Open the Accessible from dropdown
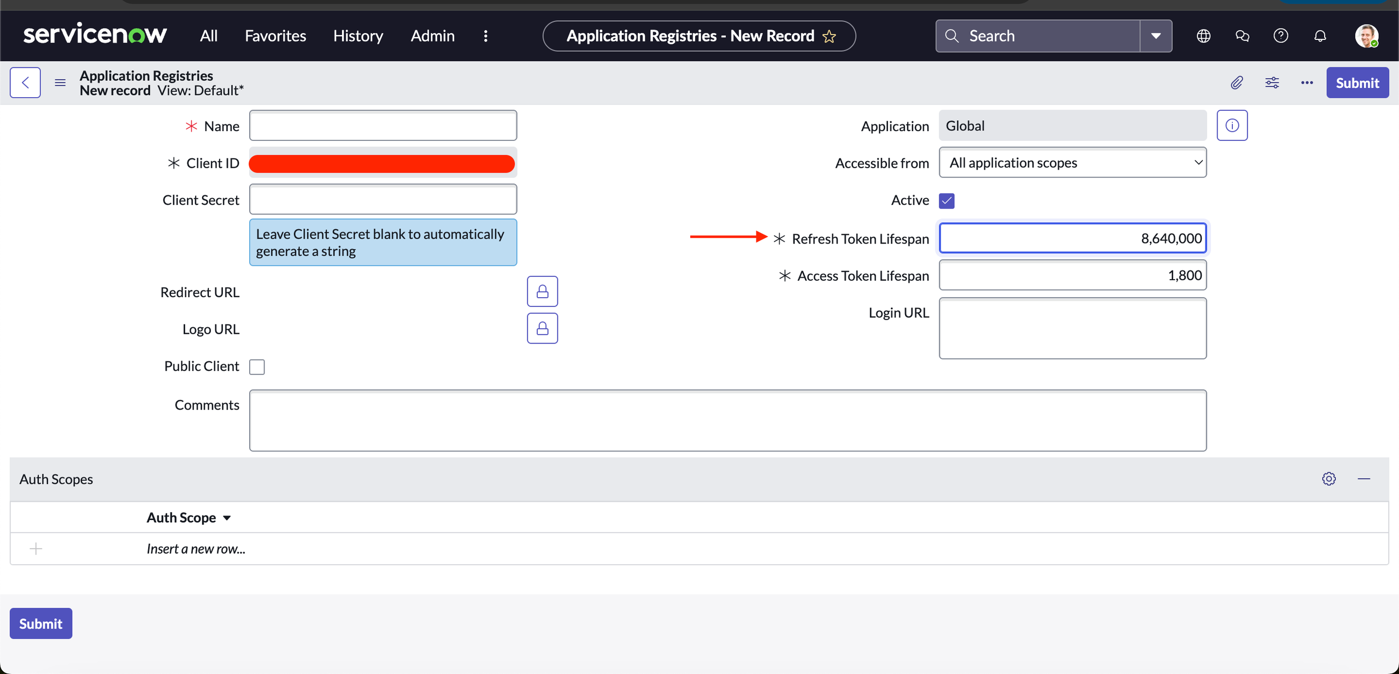 point(1072,163)
